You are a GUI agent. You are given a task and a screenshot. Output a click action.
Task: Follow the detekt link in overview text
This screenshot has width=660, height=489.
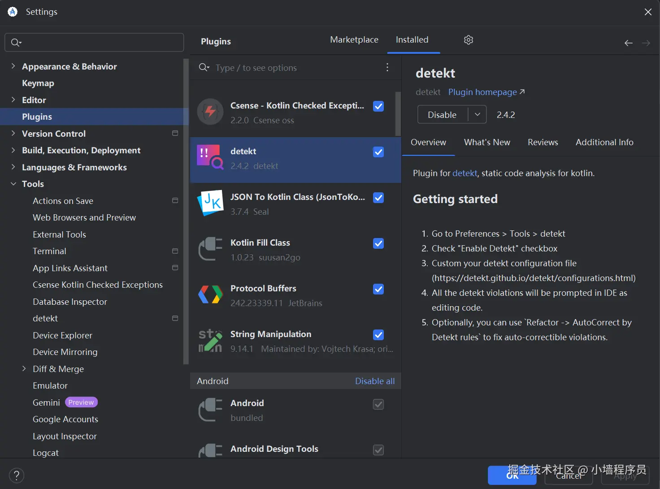coord(465,173)
